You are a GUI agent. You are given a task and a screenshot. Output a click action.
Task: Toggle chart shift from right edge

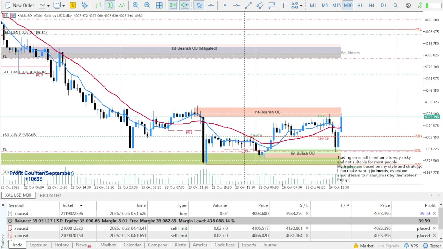[184, 5]
